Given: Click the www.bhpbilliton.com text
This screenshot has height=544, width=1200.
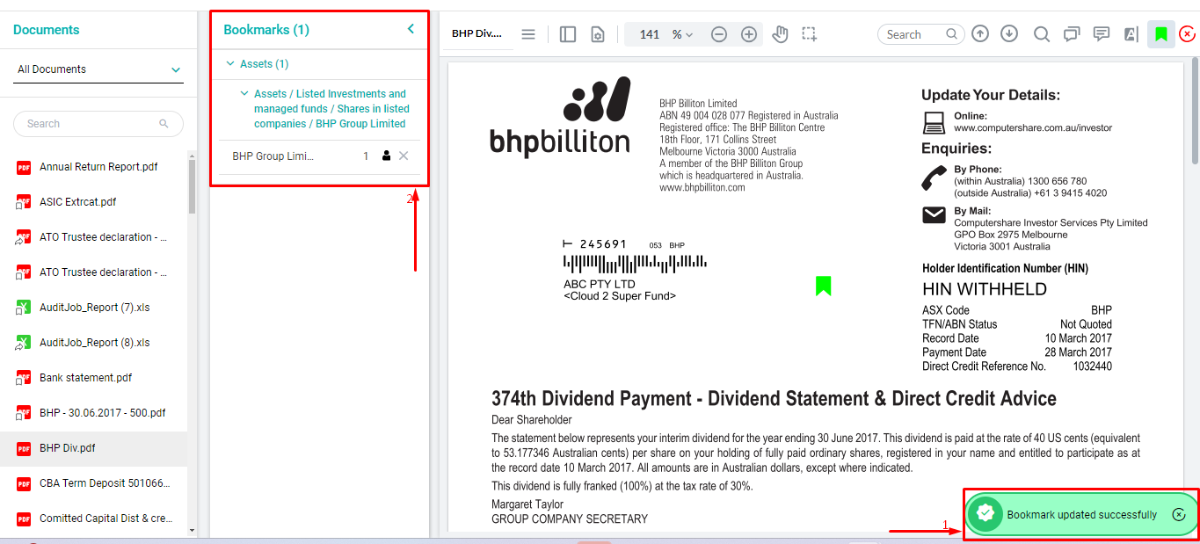Looking at the screenshot, I should 702,187.
